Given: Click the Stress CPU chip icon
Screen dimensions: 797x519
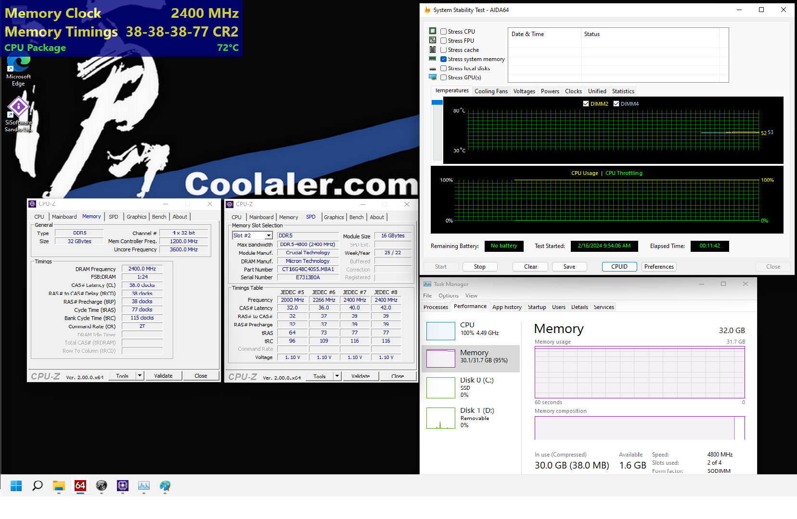Looking at the screenshot, I should pos(433,31).
